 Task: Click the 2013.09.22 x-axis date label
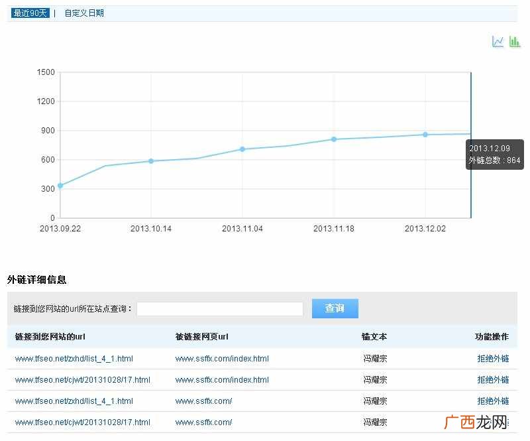tap(60, 229)
